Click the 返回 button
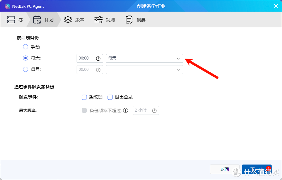The height and width of the screenshot is (180, 282). click(224, 169)
